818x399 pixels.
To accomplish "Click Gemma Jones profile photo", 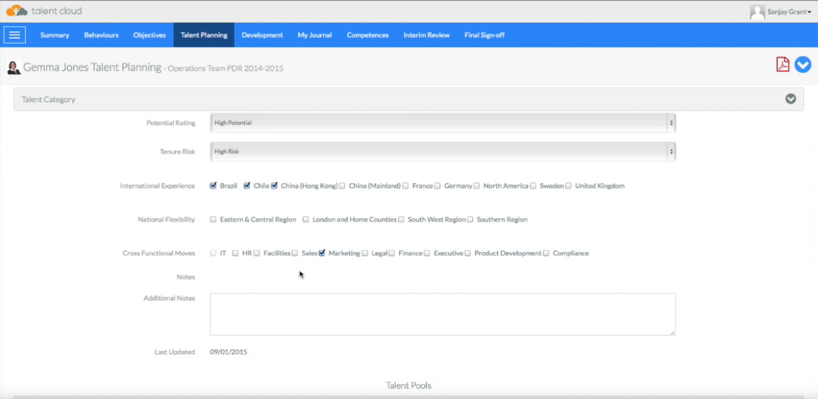I will (14, 67).
